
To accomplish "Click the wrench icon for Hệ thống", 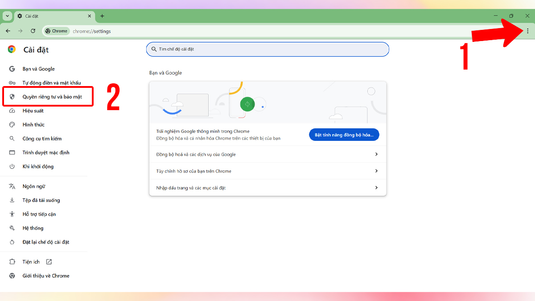I will [x=12, y=228].
